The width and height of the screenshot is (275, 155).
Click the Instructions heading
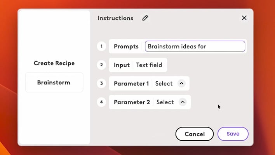point(115,18)
